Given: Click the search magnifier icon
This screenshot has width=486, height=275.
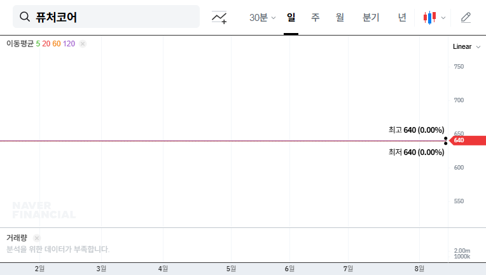Looking at the screenshot, I should [x=25, y=17].
